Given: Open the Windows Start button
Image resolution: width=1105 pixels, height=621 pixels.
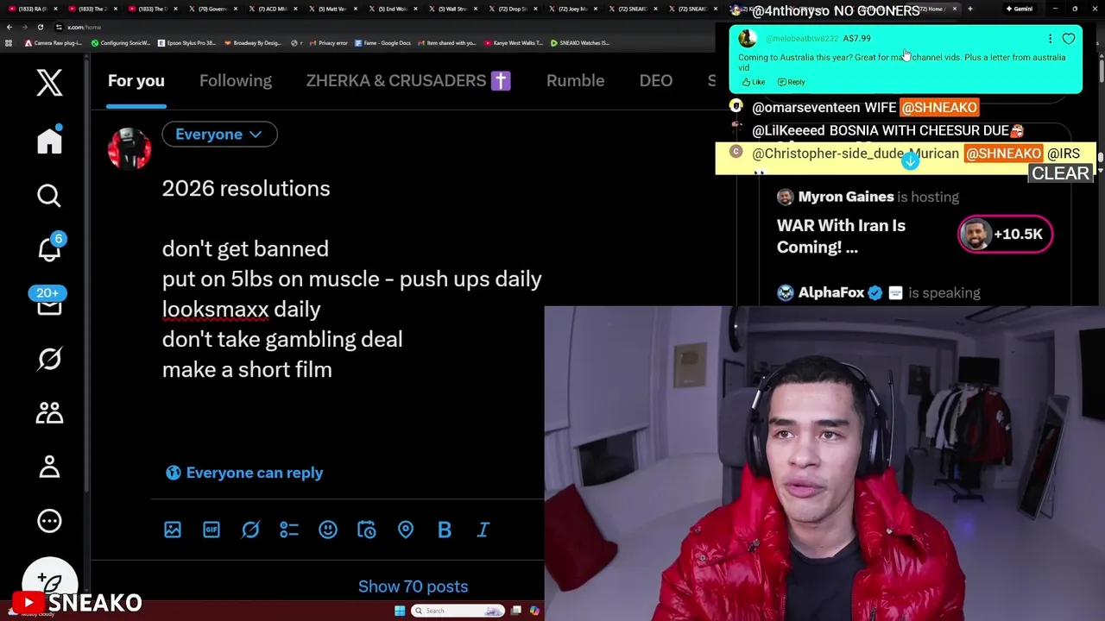Looking at the screenshot, I should click(x=400, y=611).
